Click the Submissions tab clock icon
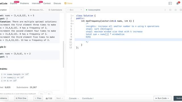 tap(49, 10)
